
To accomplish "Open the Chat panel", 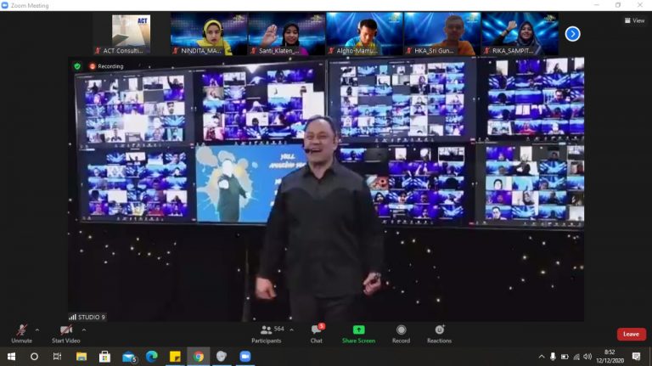I will pyautogui.click(x=316, y=332).
